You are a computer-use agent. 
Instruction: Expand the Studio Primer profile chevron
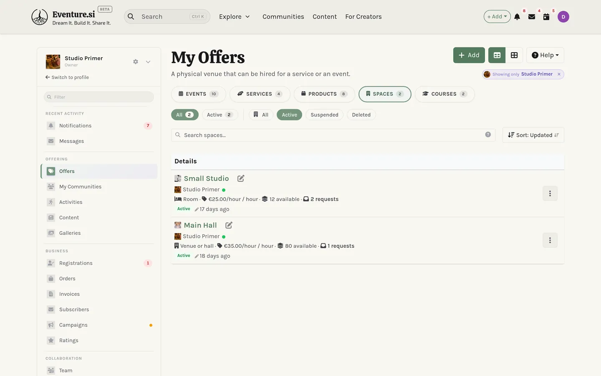(148, 62)
